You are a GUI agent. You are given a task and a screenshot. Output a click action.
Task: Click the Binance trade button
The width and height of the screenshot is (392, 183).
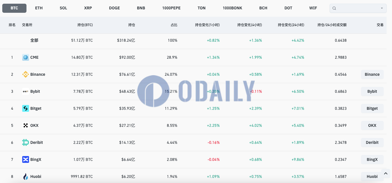372,74
